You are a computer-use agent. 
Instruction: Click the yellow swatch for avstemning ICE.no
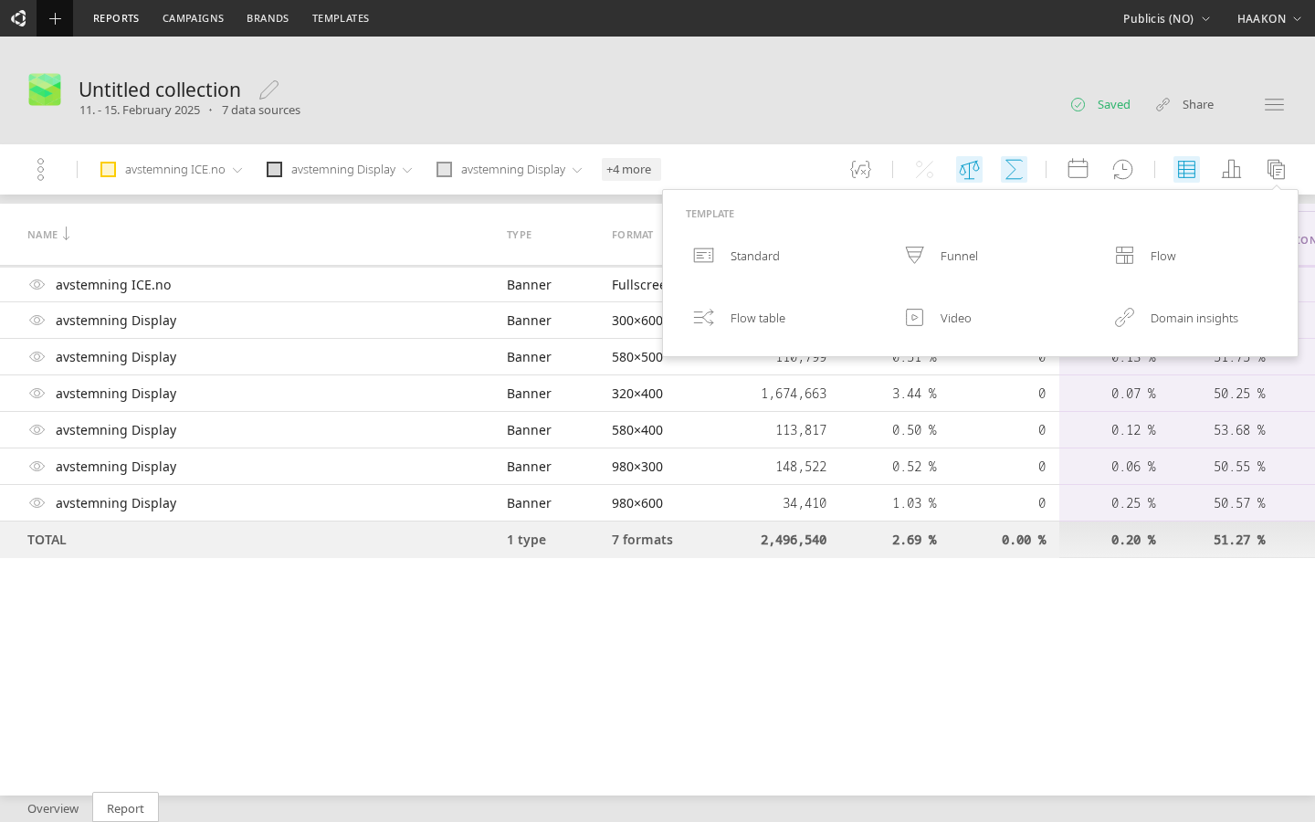109,169
